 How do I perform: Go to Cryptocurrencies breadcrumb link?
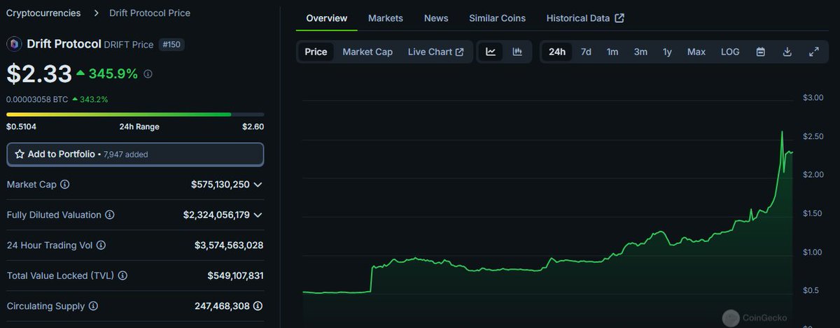43,13
